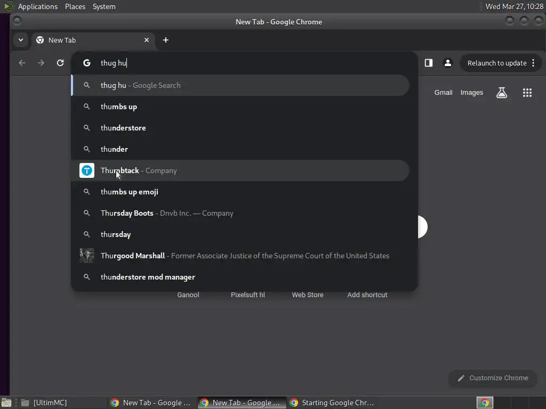This screenshot has width=546, height=409.
Task: Open the Pixelsuft hl shortcut
Action: point(247,295)
